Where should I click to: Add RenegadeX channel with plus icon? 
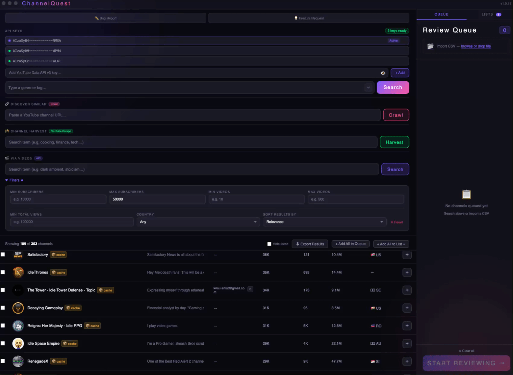pos(407,361)
